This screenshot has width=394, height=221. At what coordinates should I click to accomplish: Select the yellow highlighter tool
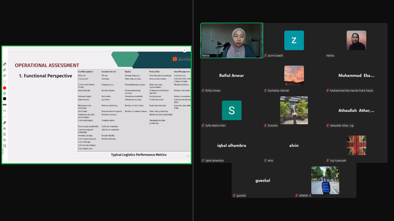click(4, 70)
